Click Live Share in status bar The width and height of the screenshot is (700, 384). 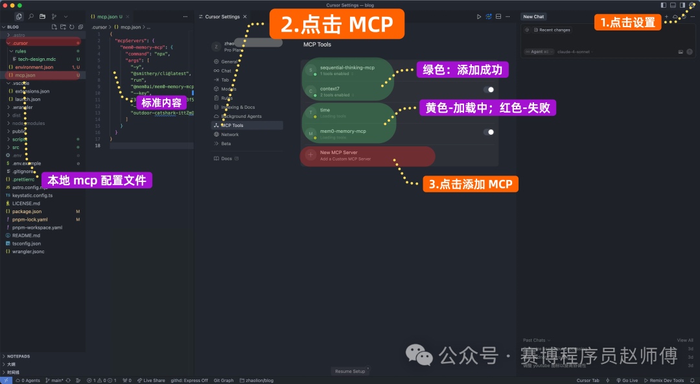pos(151,380)
